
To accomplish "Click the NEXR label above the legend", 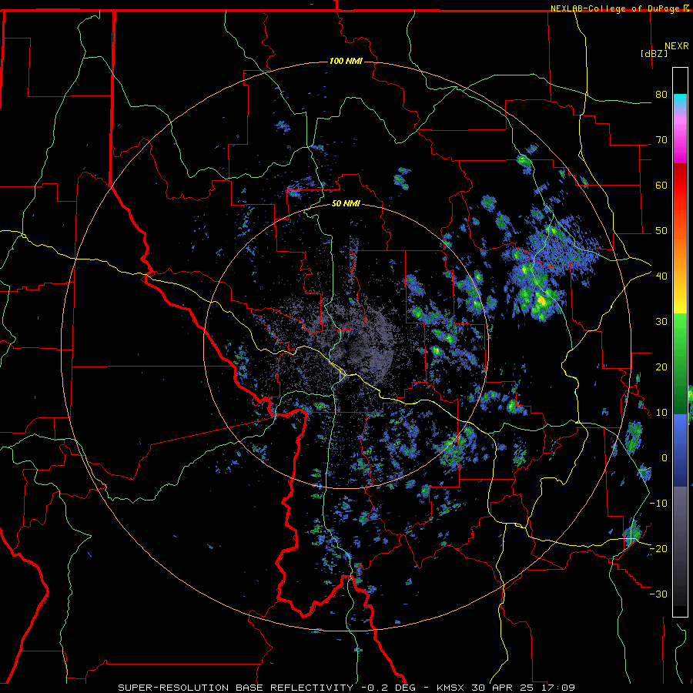I will 676,46.
